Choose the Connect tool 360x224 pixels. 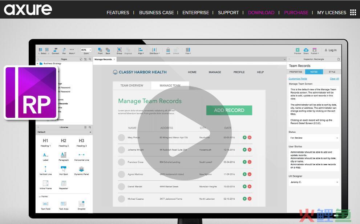[x=55, y=51]
